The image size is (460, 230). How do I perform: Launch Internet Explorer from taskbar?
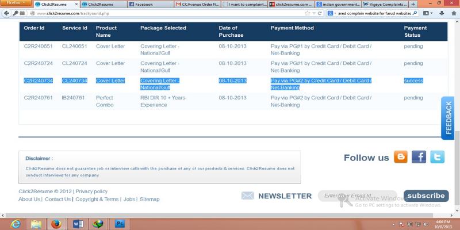16,224
